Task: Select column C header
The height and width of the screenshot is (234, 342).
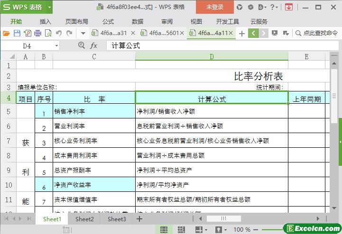Action: coord(94,57)
